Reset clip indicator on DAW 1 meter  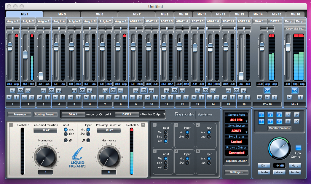pyautogui.click(x=270, y=35)
